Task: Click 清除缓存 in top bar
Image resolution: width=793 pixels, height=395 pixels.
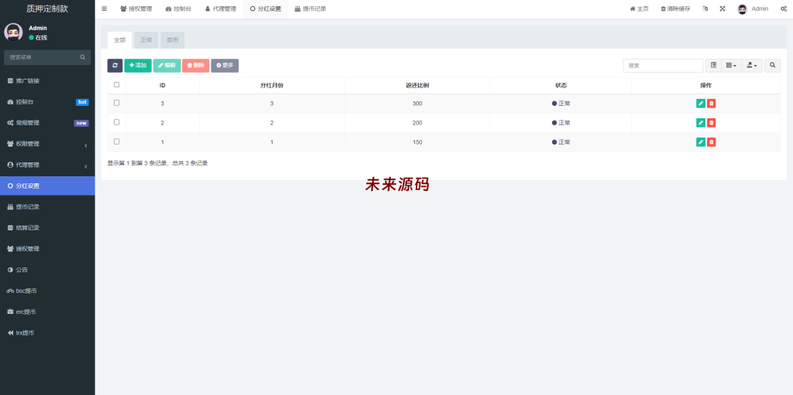Action: (x=675, y=9)
